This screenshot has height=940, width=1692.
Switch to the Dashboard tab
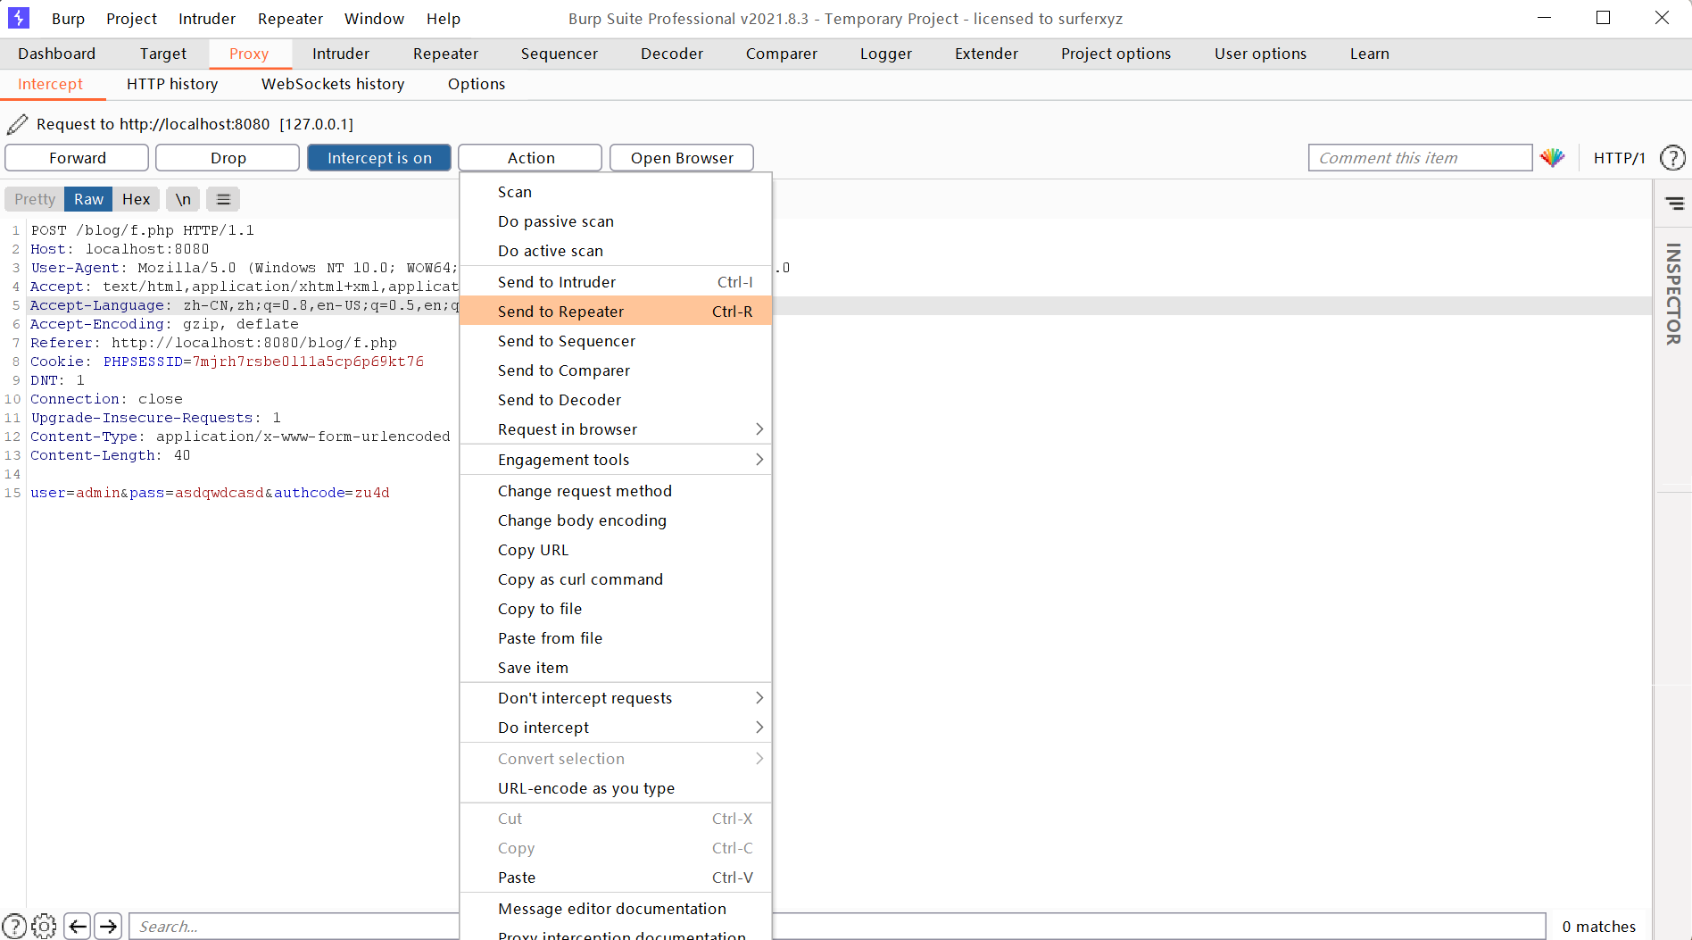coord(56,54)
